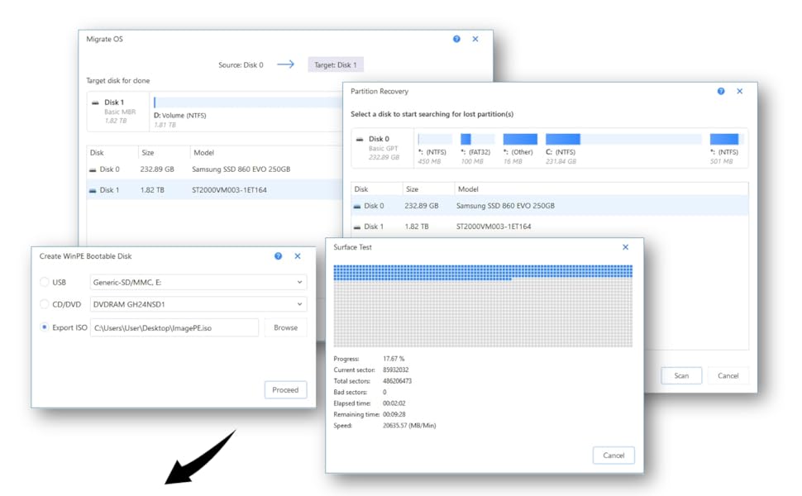Click help icon in Create WinPE dialog
The image size is (802, 496).
pos(278,256)
